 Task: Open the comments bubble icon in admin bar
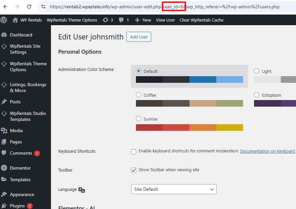pos(121,20)
